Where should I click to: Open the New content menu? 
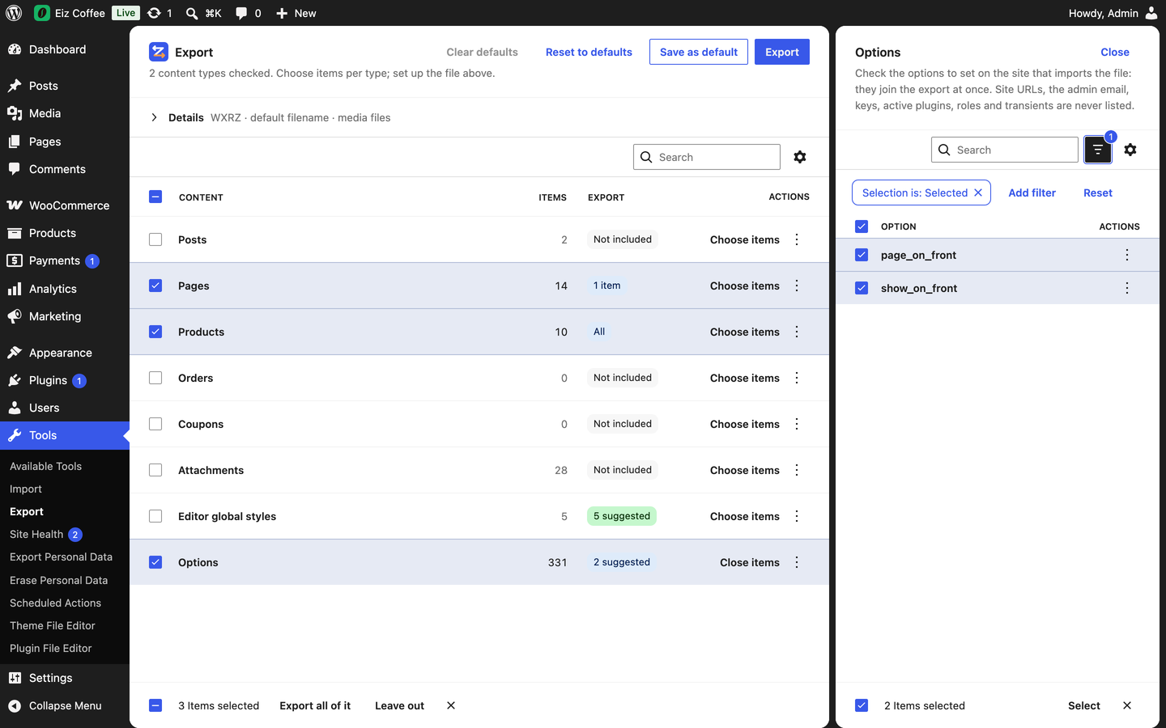pyautogui.click(x=296, y=13)
